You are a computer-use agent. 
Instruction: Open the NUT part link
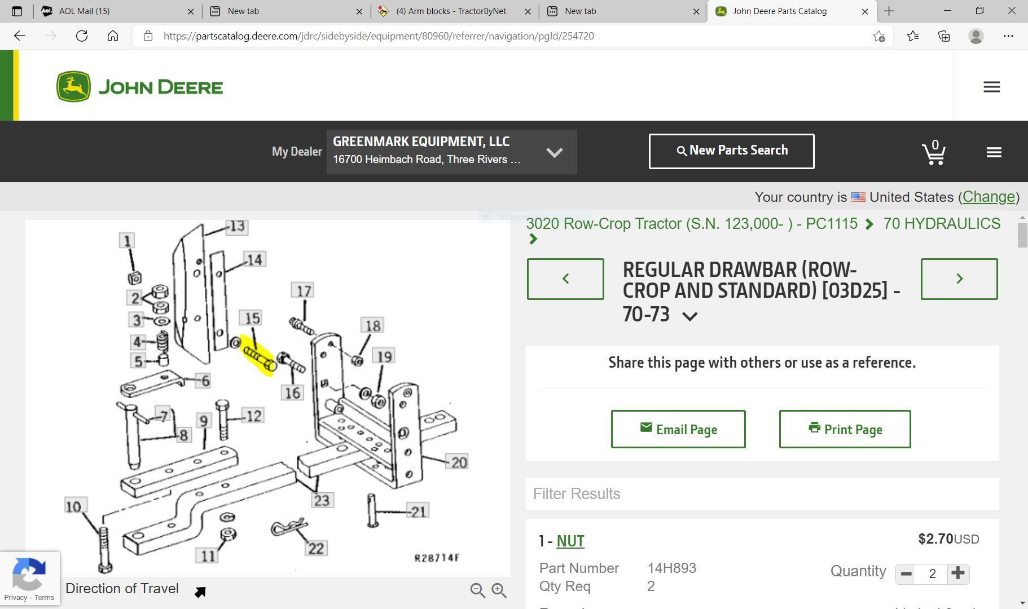(x=570, y=541)
